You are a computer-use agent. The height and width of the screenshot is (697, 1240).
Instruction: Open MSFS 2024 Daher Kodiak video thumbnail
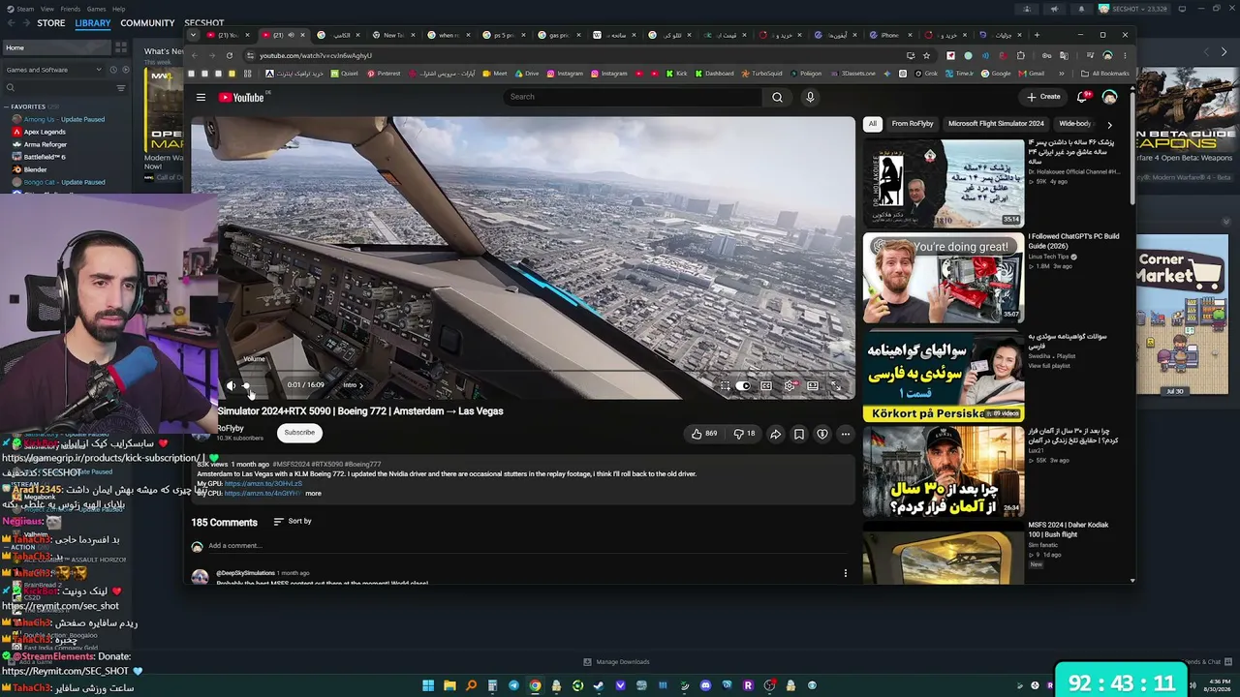tap(944, 554)
